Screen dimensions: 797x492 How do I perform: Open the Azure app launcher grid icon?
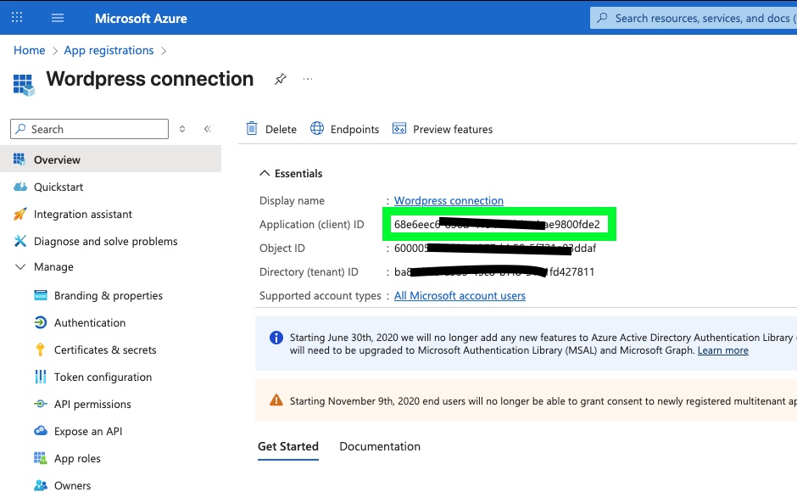tap(17, 18)
